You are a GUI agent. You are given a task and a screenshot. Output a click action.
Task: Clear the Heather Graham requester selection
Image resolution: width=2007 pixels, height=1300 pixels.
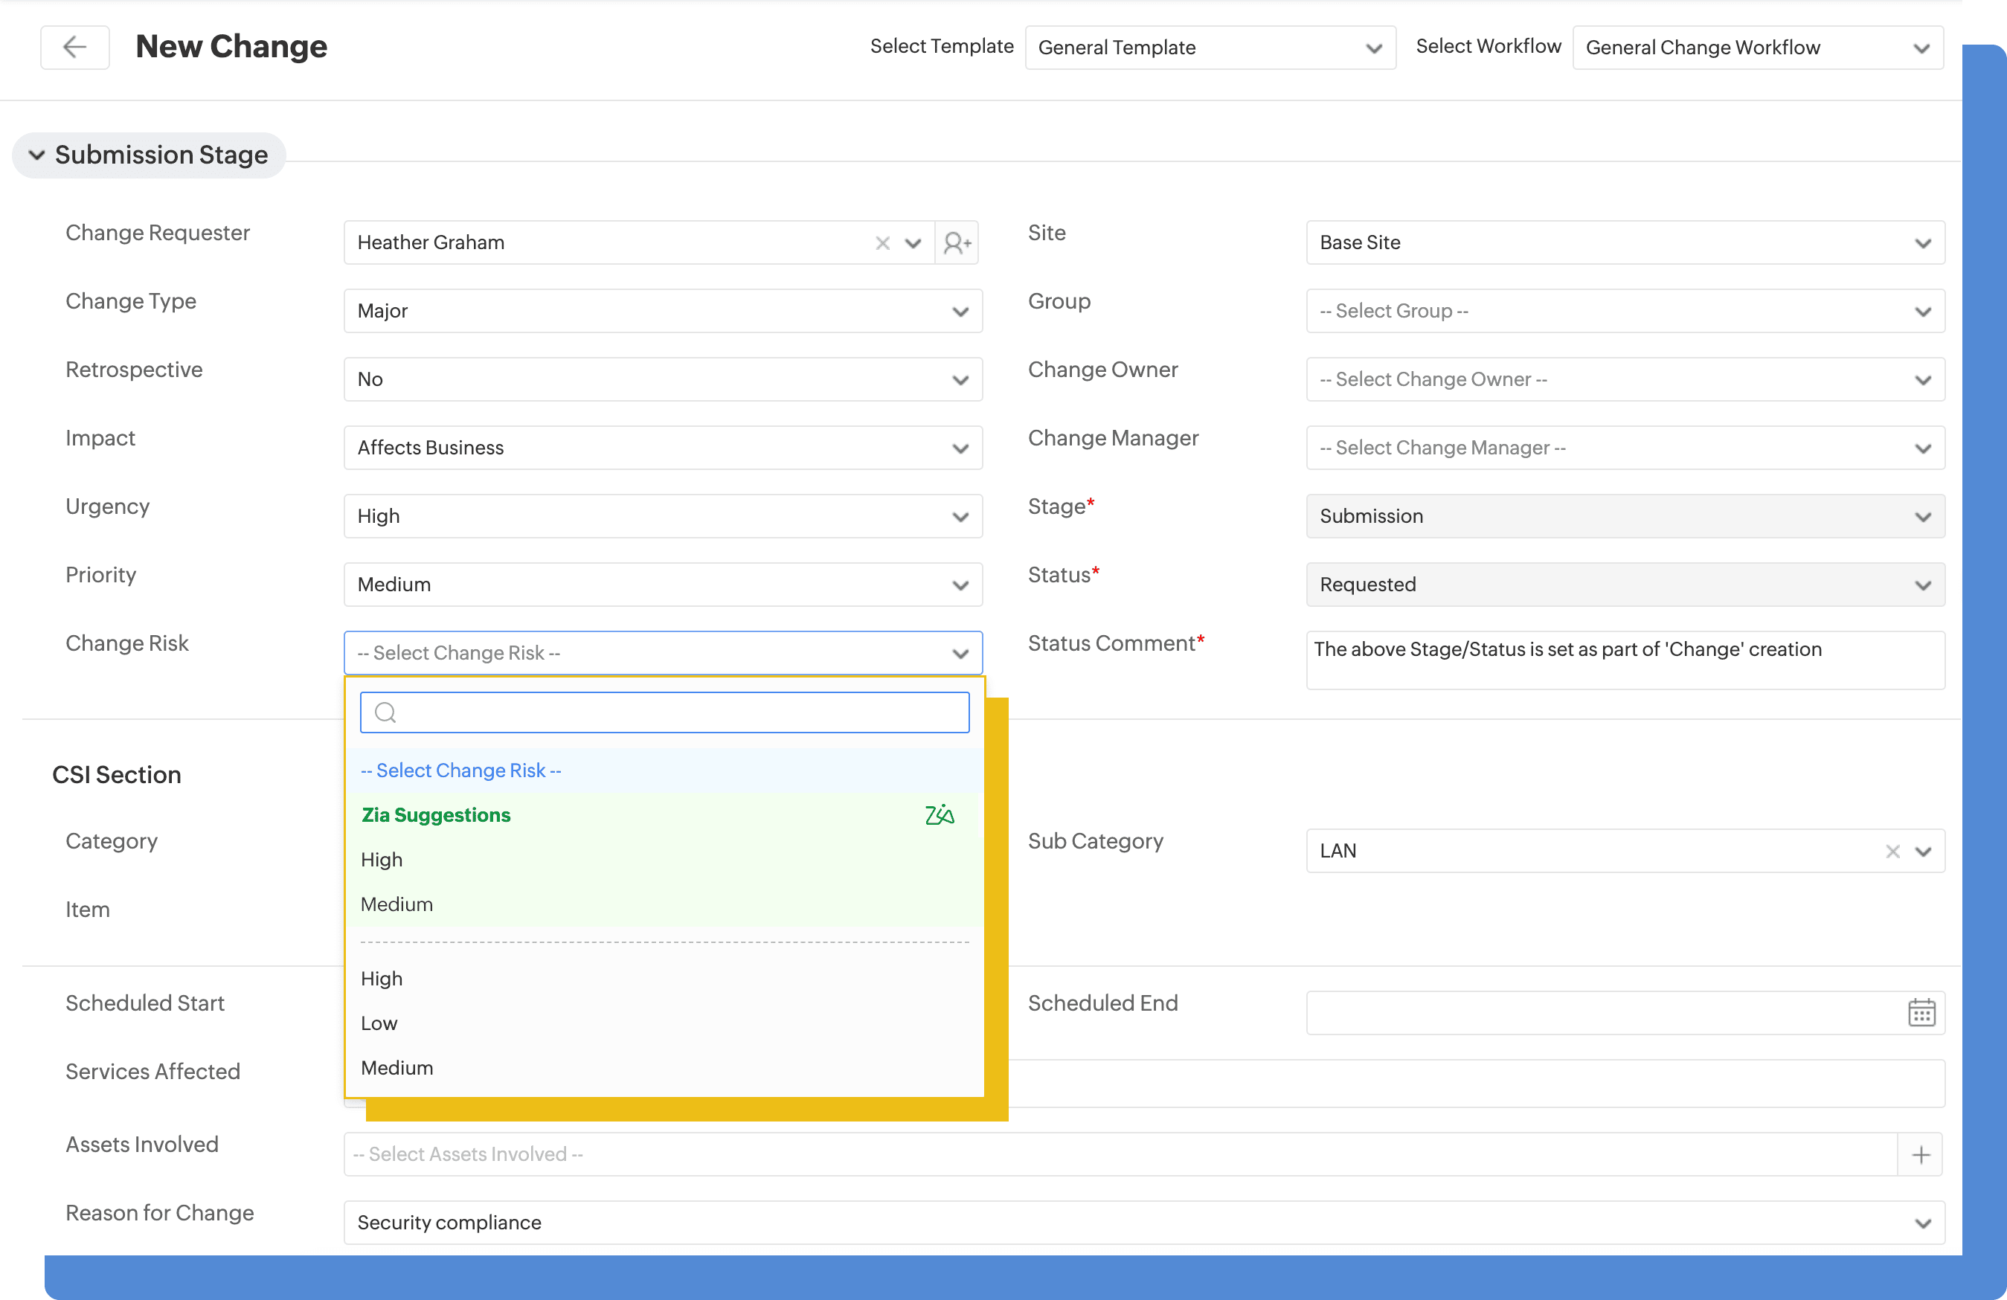coord(882,242)
